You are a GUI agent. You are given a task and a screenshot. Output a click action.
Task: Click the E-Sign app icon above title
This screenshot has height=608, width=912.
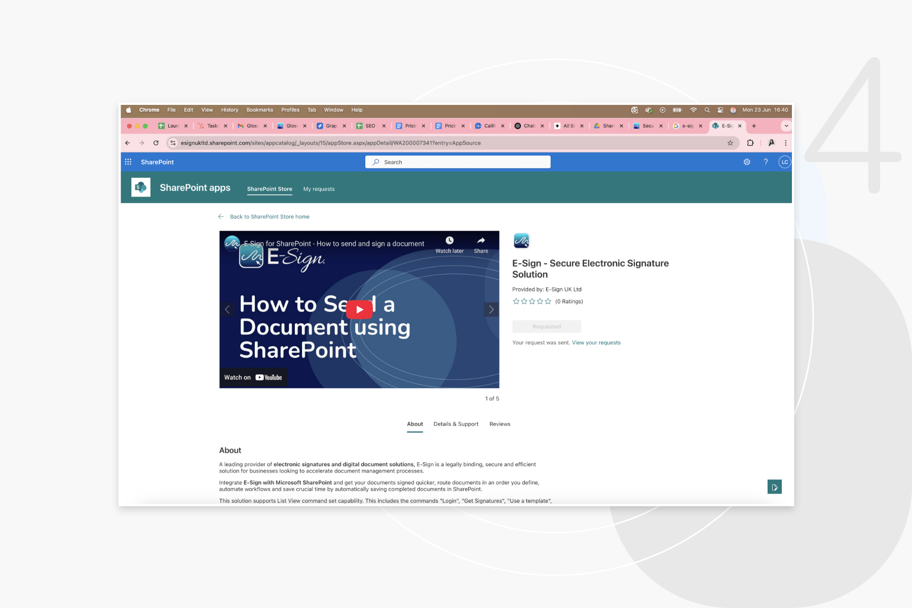521,241
